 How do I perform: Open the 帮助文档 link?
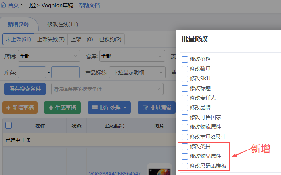point(89,5)
